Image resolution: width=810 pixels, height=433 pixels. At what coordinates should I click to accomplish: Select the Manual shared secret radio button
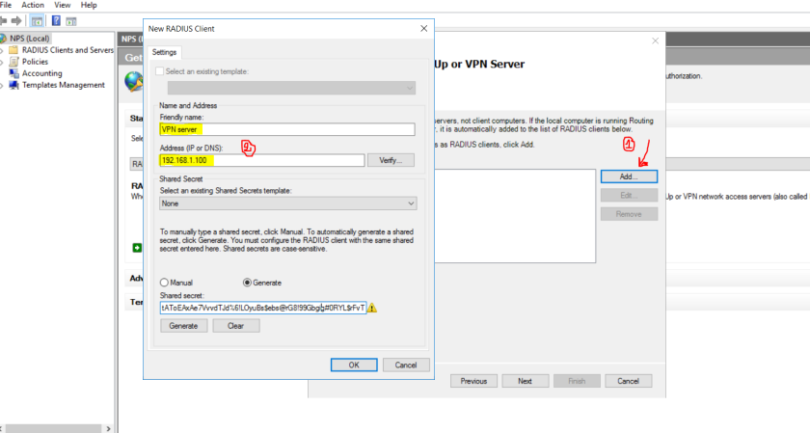click(164, 283)
